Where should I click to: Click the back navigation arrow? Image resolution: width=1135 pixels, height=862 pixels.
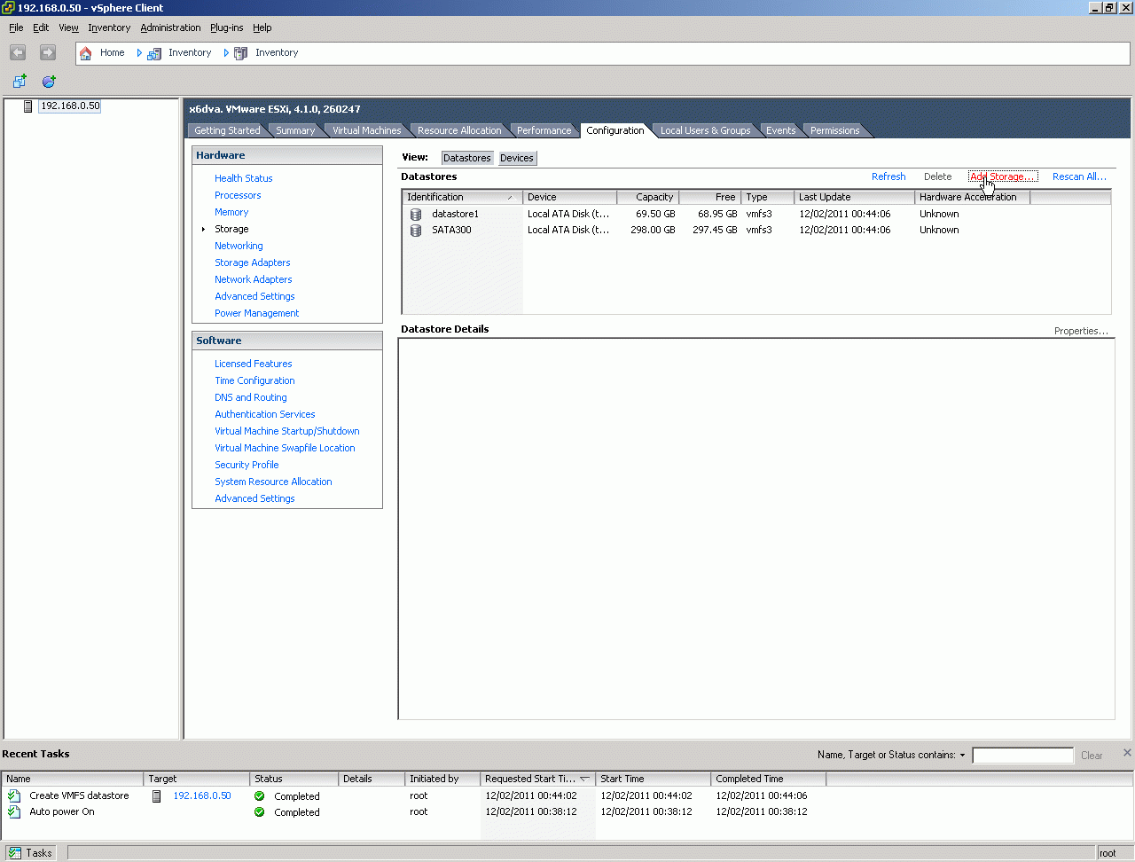pos(18,53)
